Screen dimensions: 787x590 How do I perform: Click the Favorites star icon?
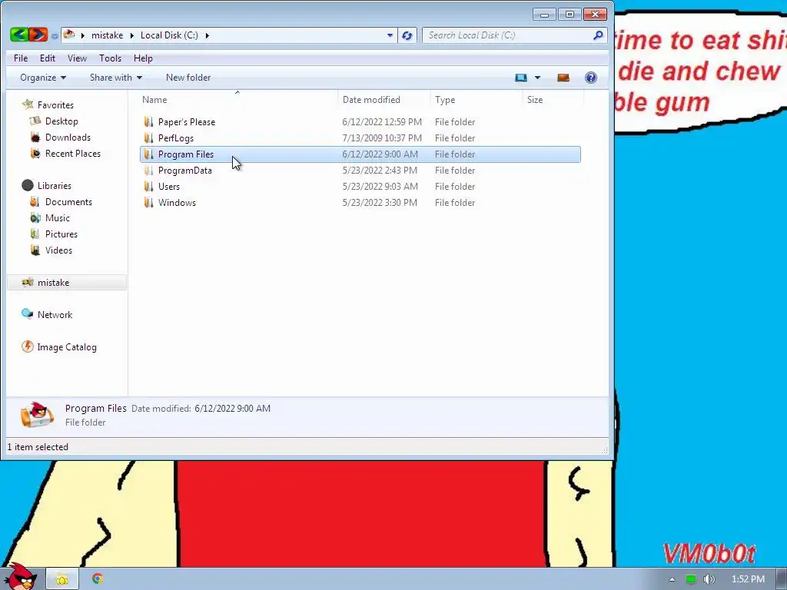click(x=28, y=104)
